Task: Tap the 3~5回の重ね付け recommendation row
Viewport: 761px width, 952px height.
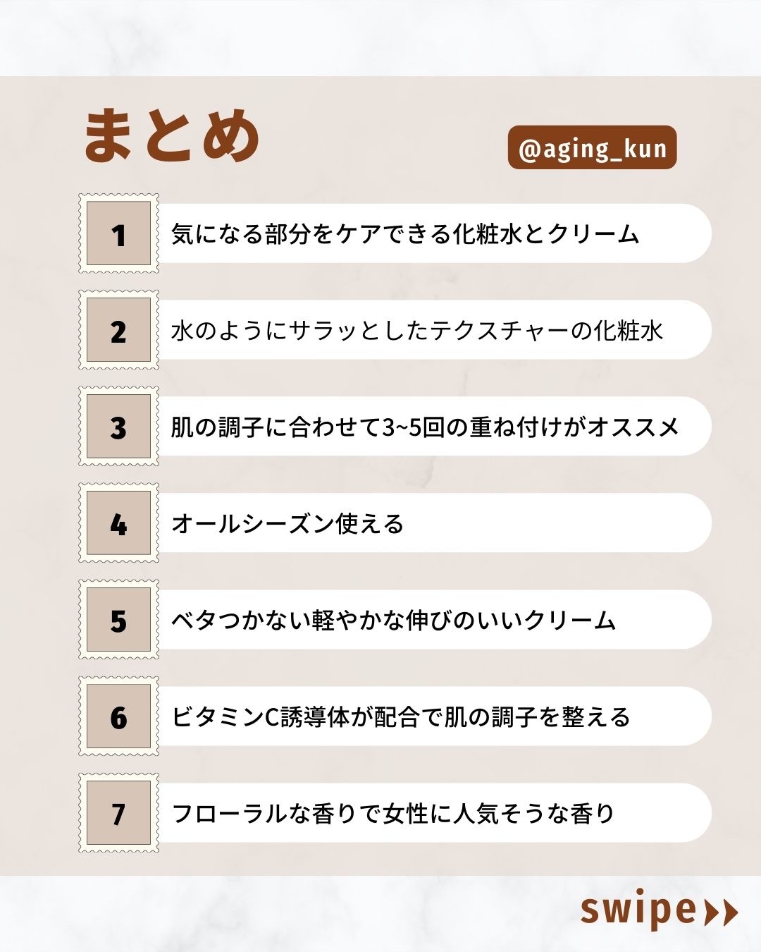Action: click(424, 427)
